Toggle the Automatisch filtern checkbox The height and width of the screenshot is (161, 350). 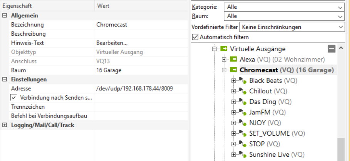[x=195, y=37]
